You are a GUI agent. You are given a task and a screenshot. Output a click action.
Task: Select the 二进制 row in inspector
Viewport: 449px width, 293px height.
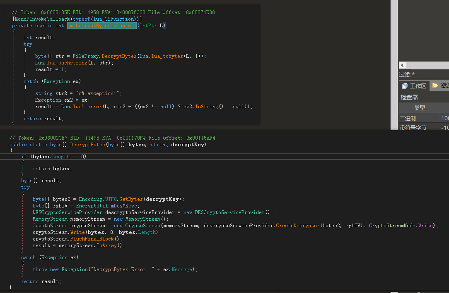coord(408,118)
